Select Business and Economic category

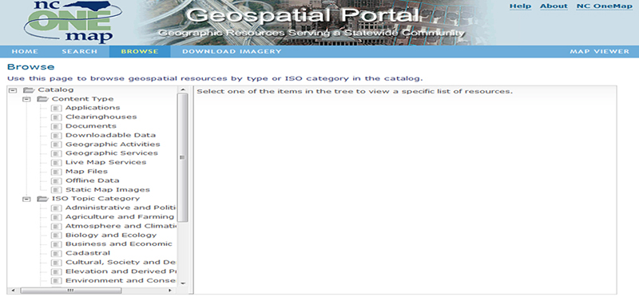[118, 244]
